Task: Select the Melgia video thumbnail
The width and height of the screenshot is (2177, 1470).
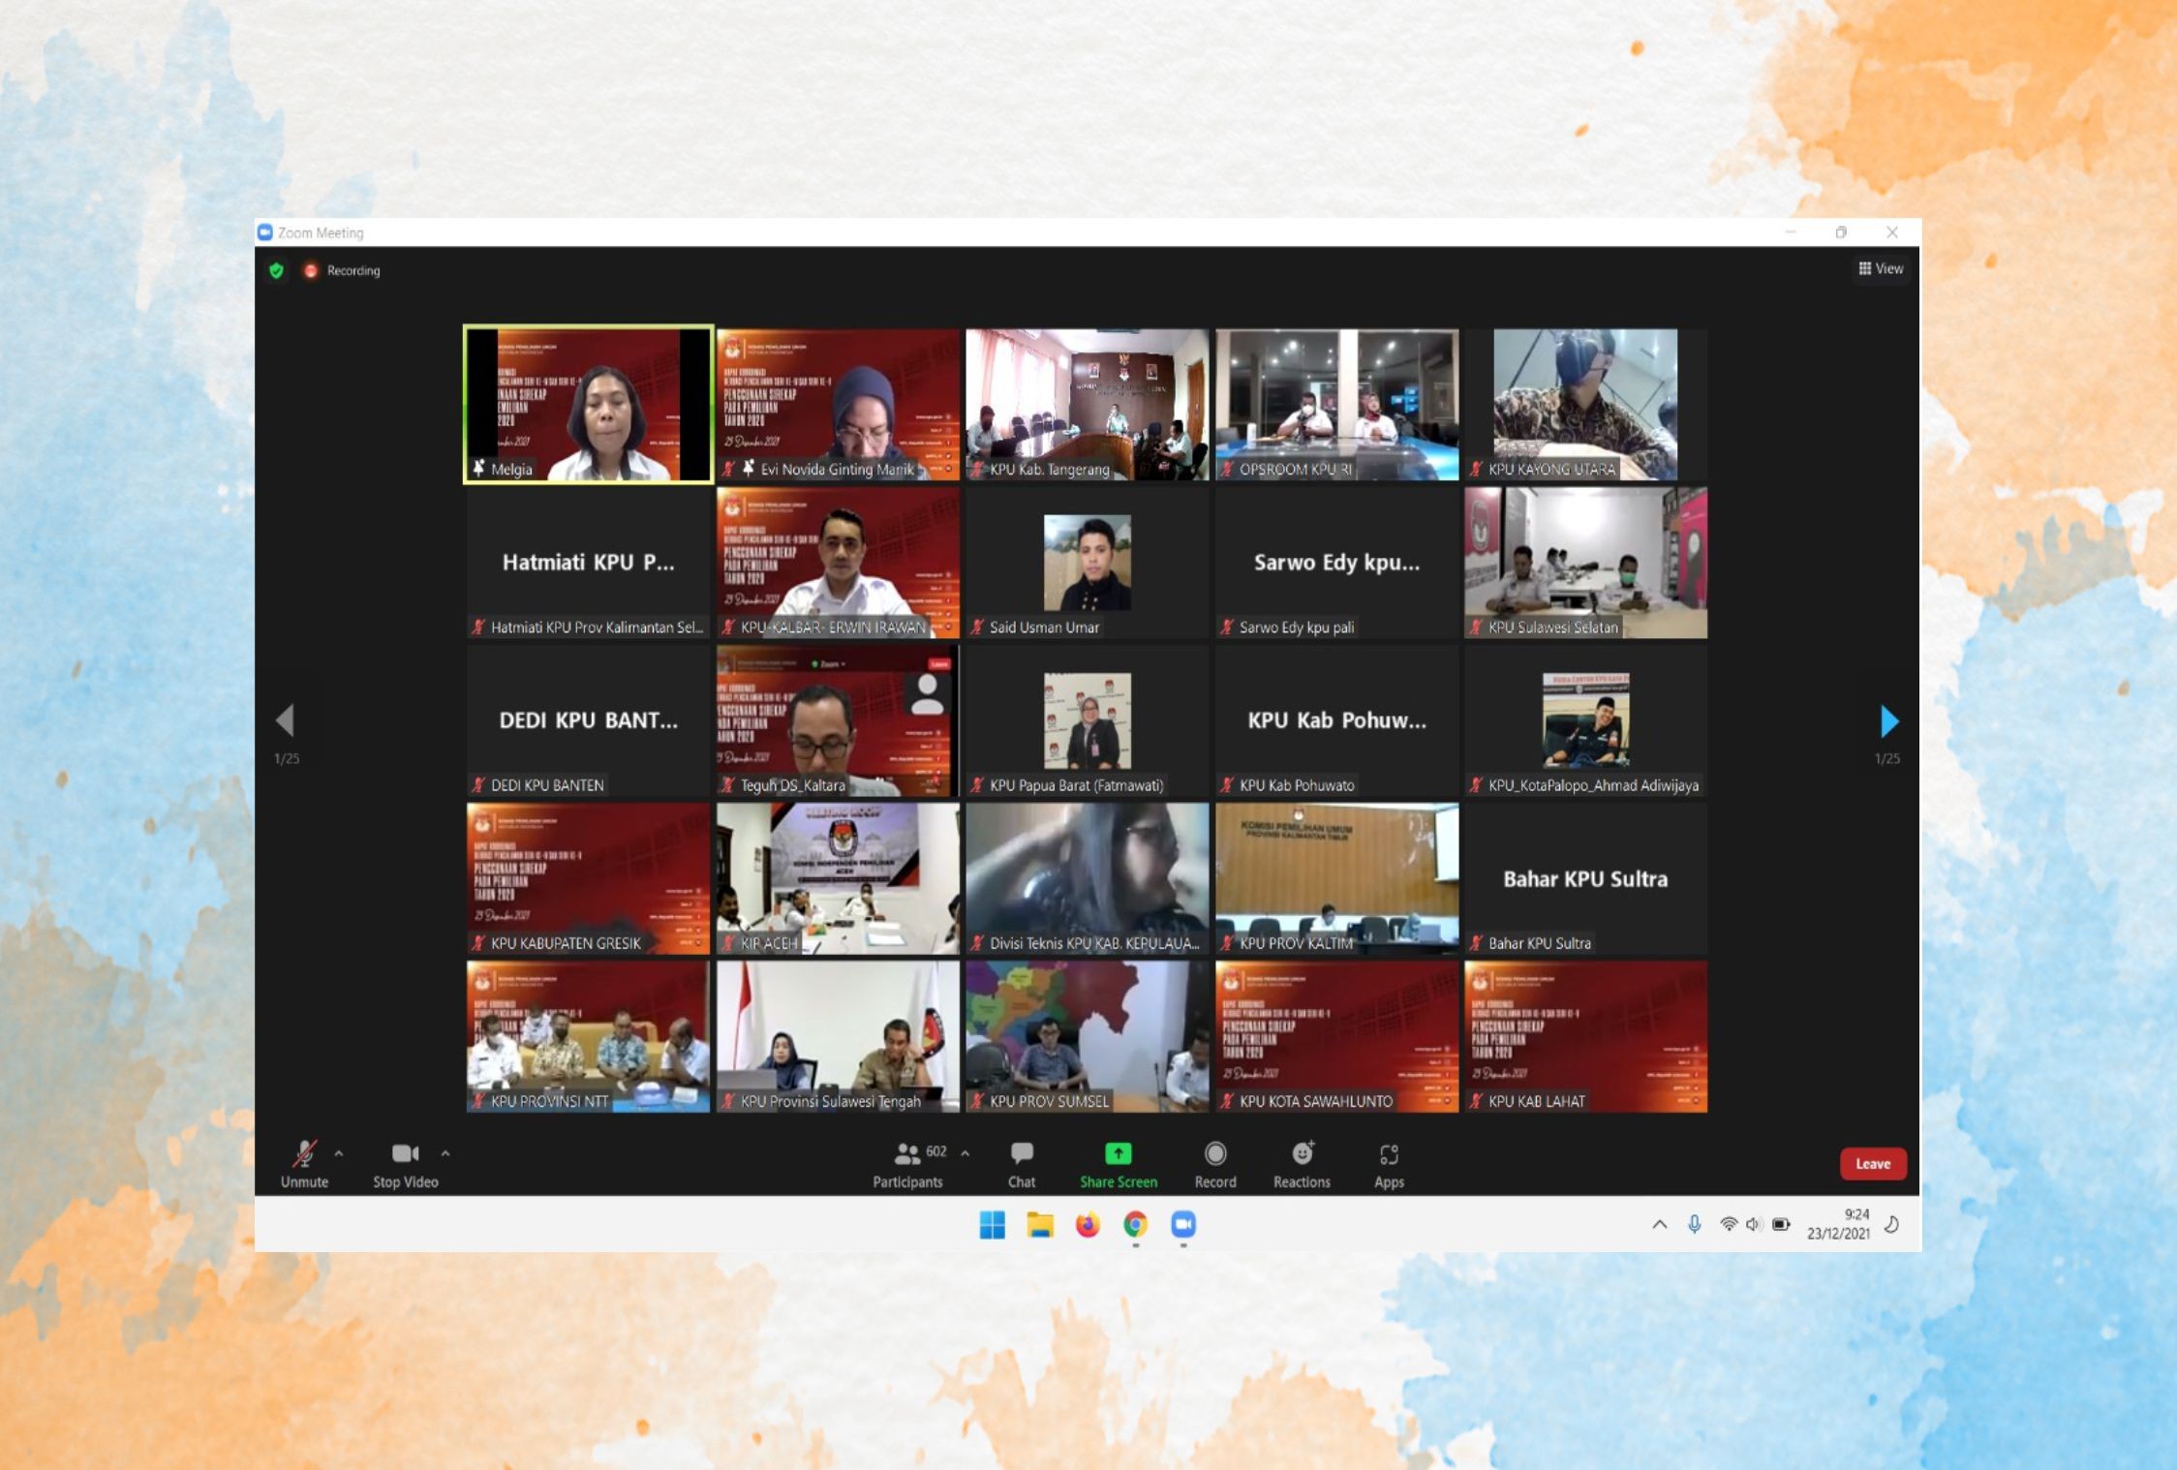Action: click(x=589, y=404)
